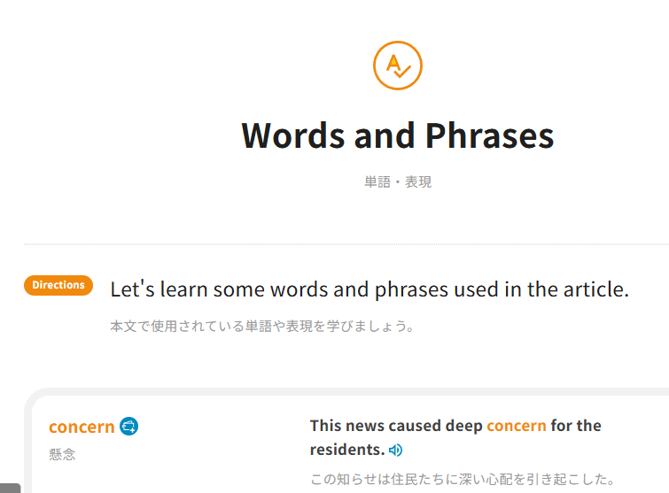669x493 pixels.
Task: Click the word 'residents.' in the example
Action: click(346, 450)
